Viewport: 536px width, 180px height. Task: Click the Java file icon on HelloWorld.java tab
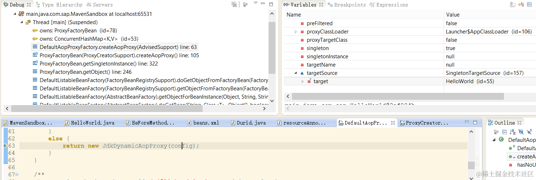pyautogui.click(x=67, y=123)
